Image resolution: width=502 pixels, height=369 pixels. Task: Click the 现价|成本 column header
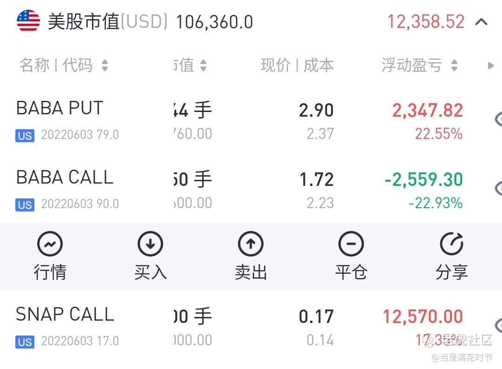297,65
